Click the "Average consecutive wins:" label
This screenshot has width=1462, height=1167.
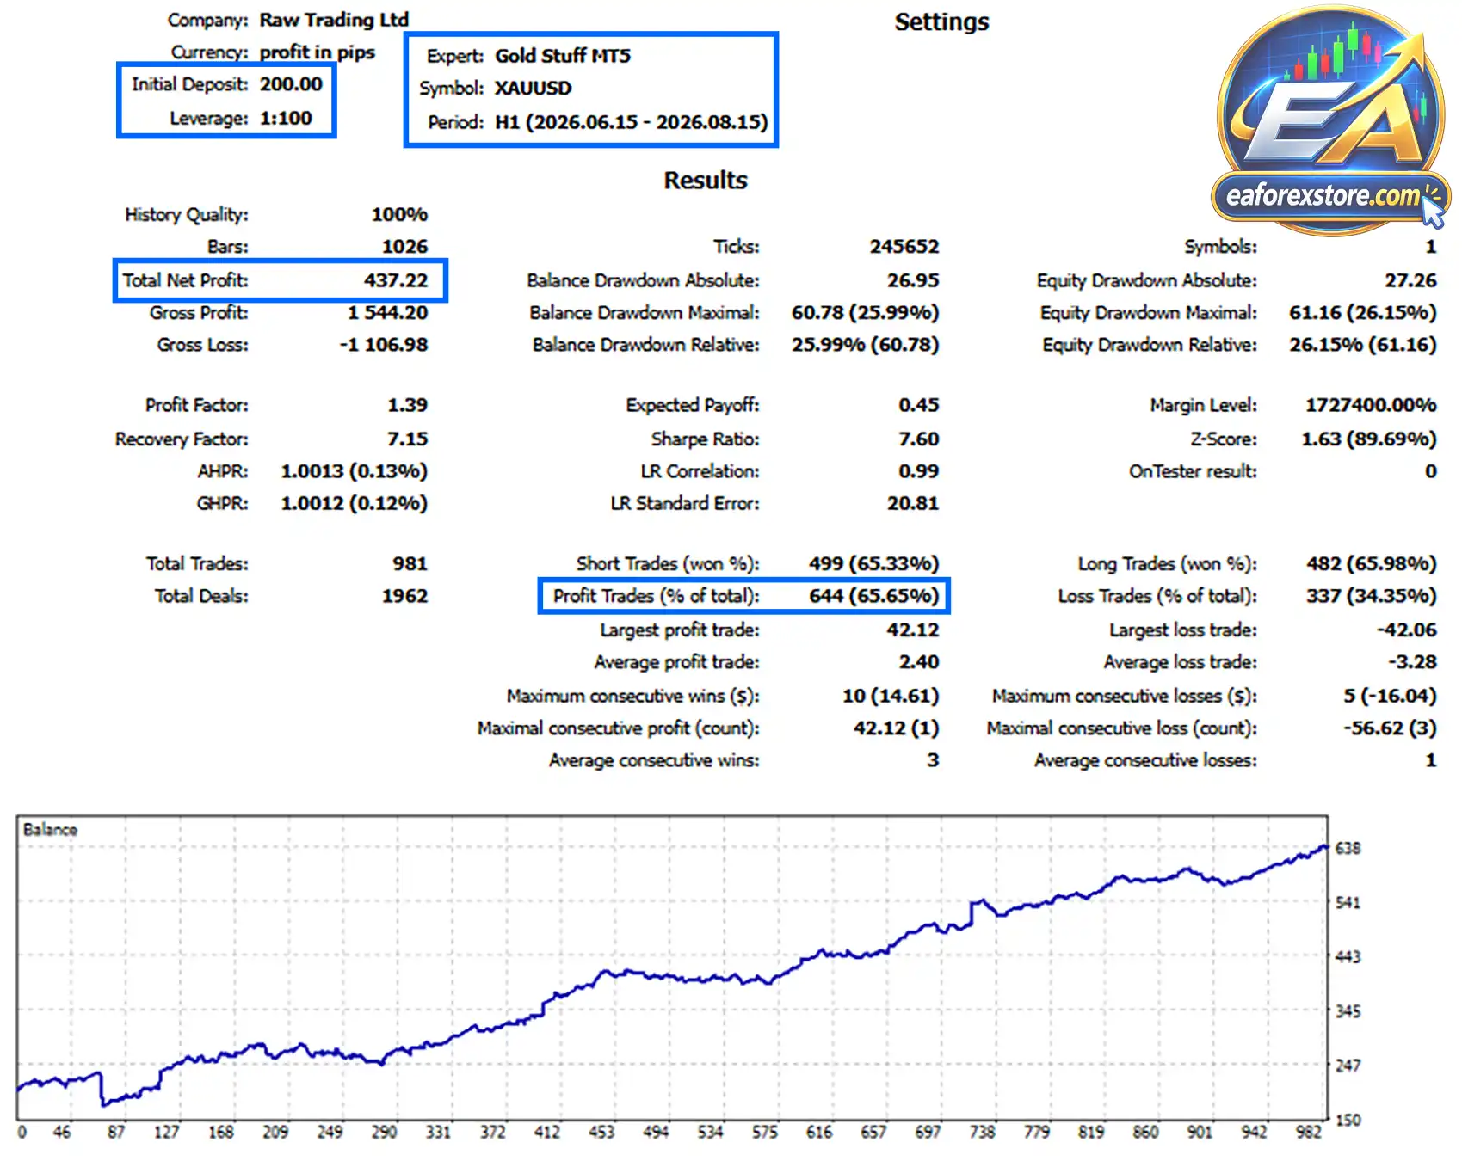[654, 760]
